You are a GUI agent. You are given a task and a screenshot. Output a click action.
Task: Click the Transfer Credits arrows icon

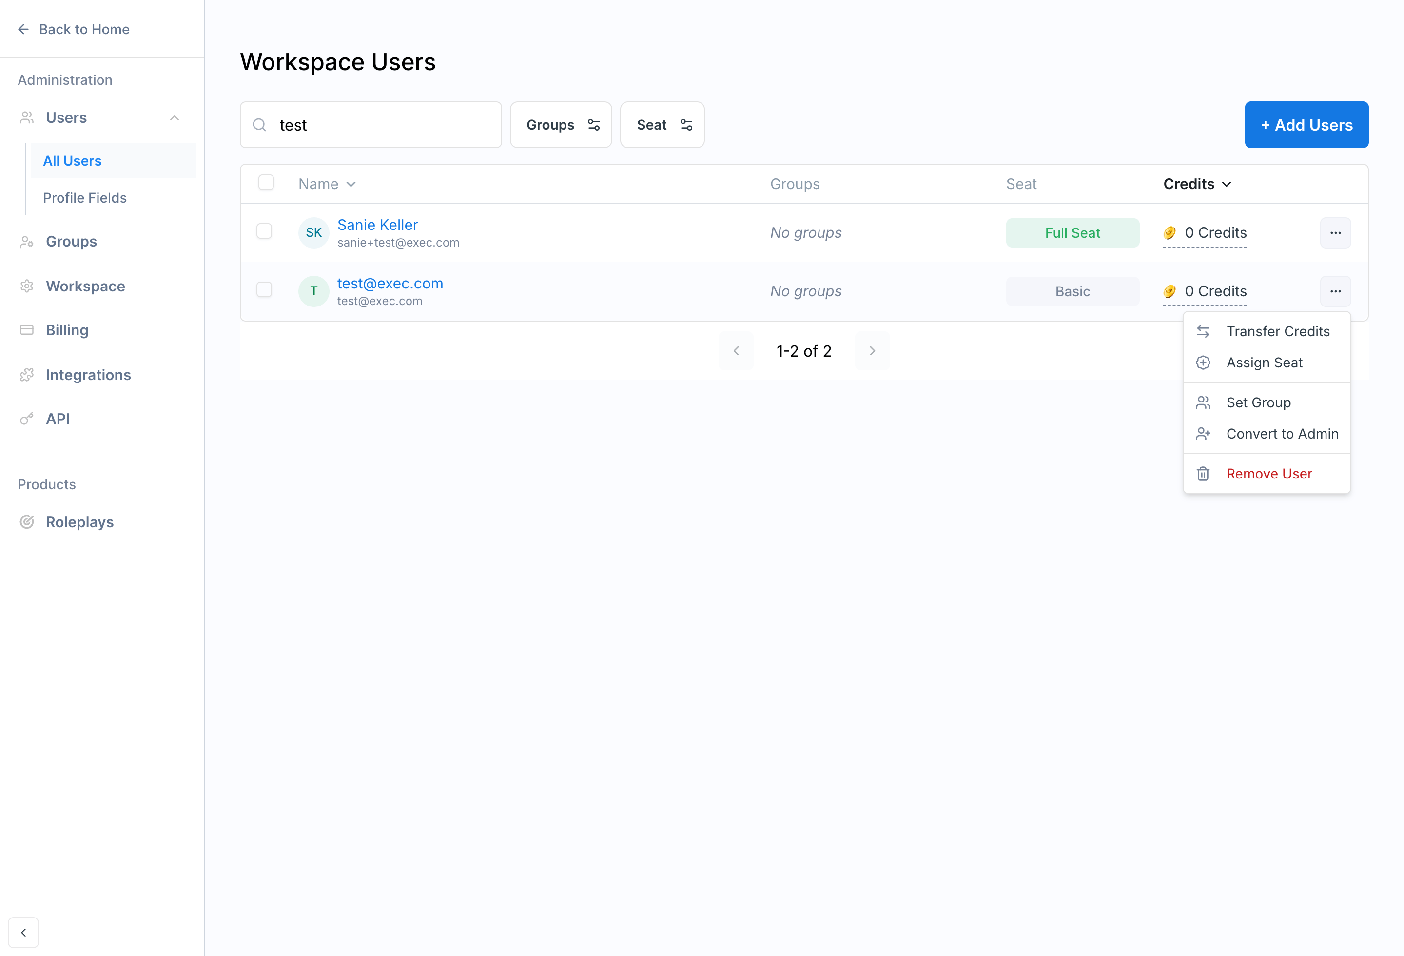click(1203, 331)
